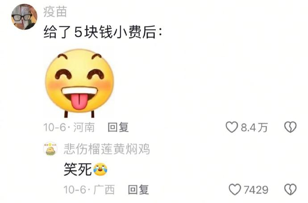Open the username 疫苗
The image size is (308, 203).
(x=55, y=12)
